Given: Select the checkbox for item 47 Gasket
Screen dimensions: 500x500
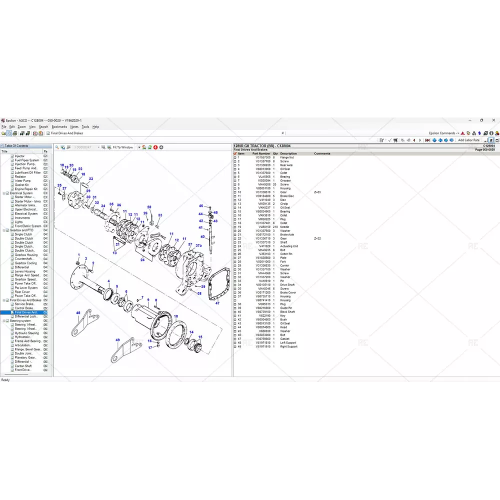Looking at the screenshot, I should click(235, 339).
